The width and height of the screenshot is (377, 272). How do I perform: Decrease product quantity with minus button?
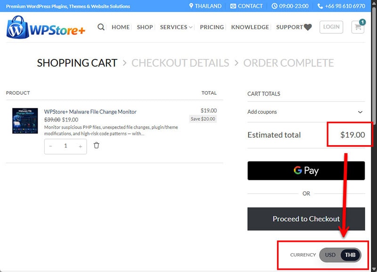[x=50, y=146]
